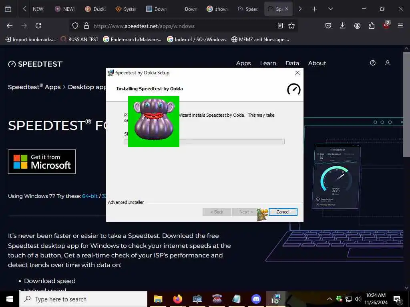Image resolution: width=410 pixels, height=307 pixels.
Task: Open the installer taskbar item
Action: tap(275, 299)
